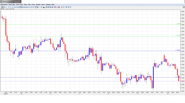185x103 pixels.
Task: Select the 1.2281 blue level label
Action: [178, 50]
